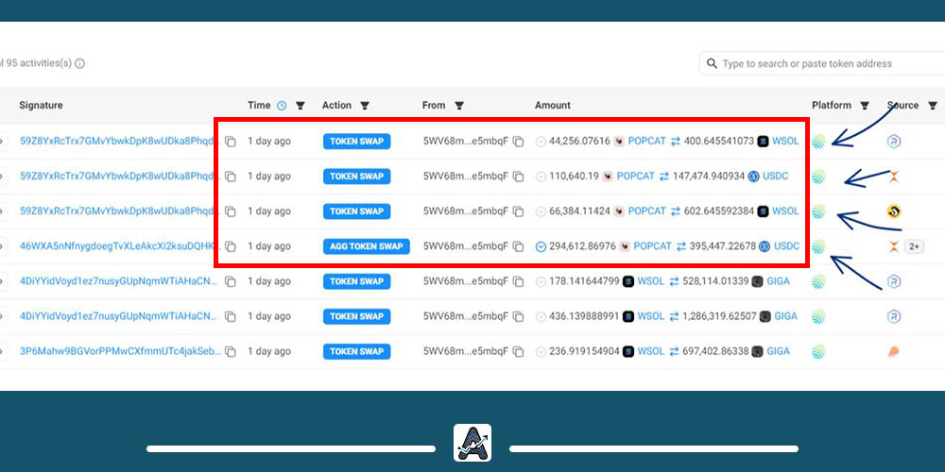Click the Amount column header

(553, 106)
